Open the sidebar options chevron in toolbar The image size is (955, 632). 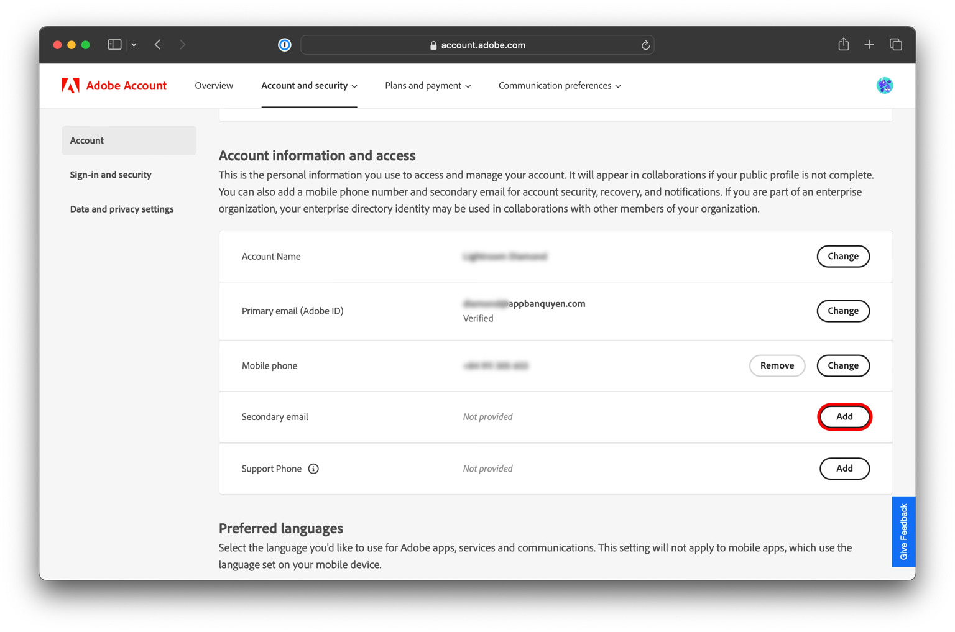tap(134, 45)
